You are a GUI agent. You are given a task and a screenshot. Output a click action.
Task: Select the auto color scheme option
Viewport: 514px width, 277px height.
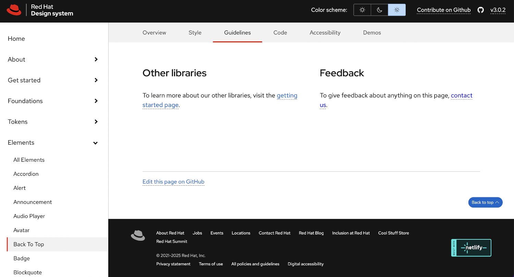point(397,10)
